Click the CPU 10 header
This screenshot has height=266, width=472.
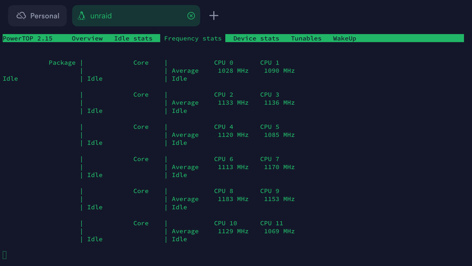pos(226,223)
